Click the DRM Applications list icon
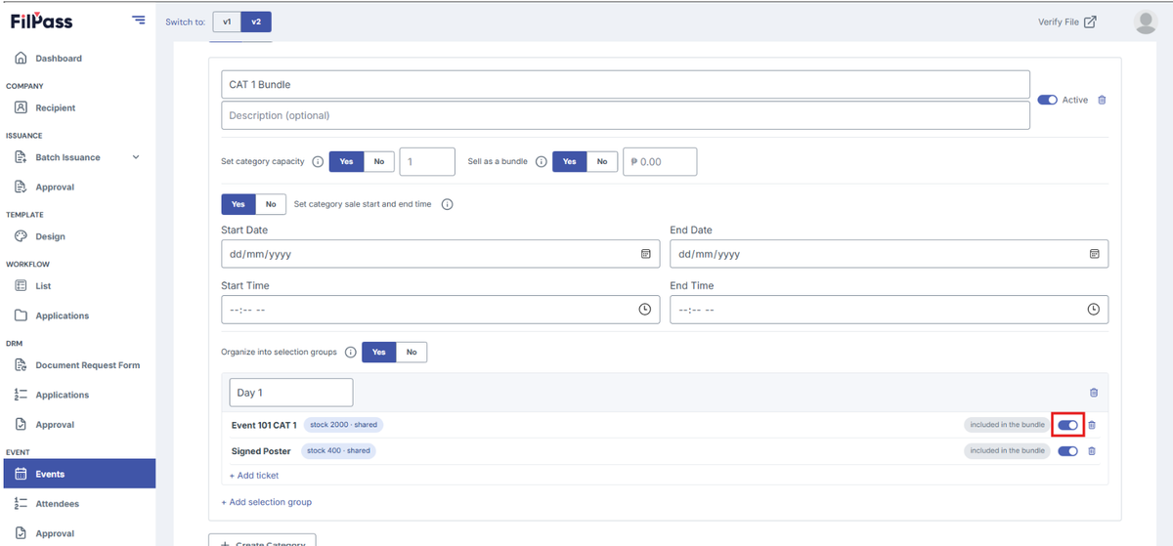The height and width of the screenshot is (546, 1173). 21,395
